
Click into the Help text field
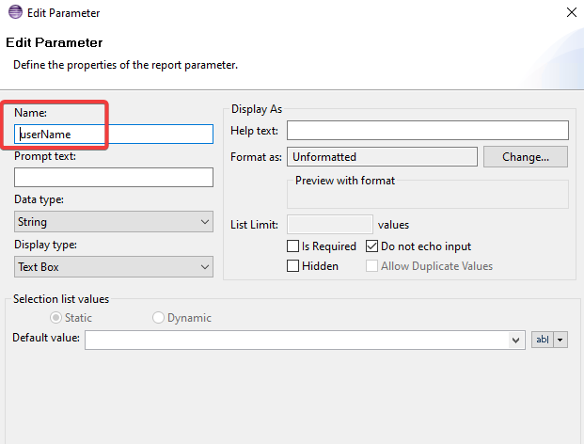pos(428,130)
